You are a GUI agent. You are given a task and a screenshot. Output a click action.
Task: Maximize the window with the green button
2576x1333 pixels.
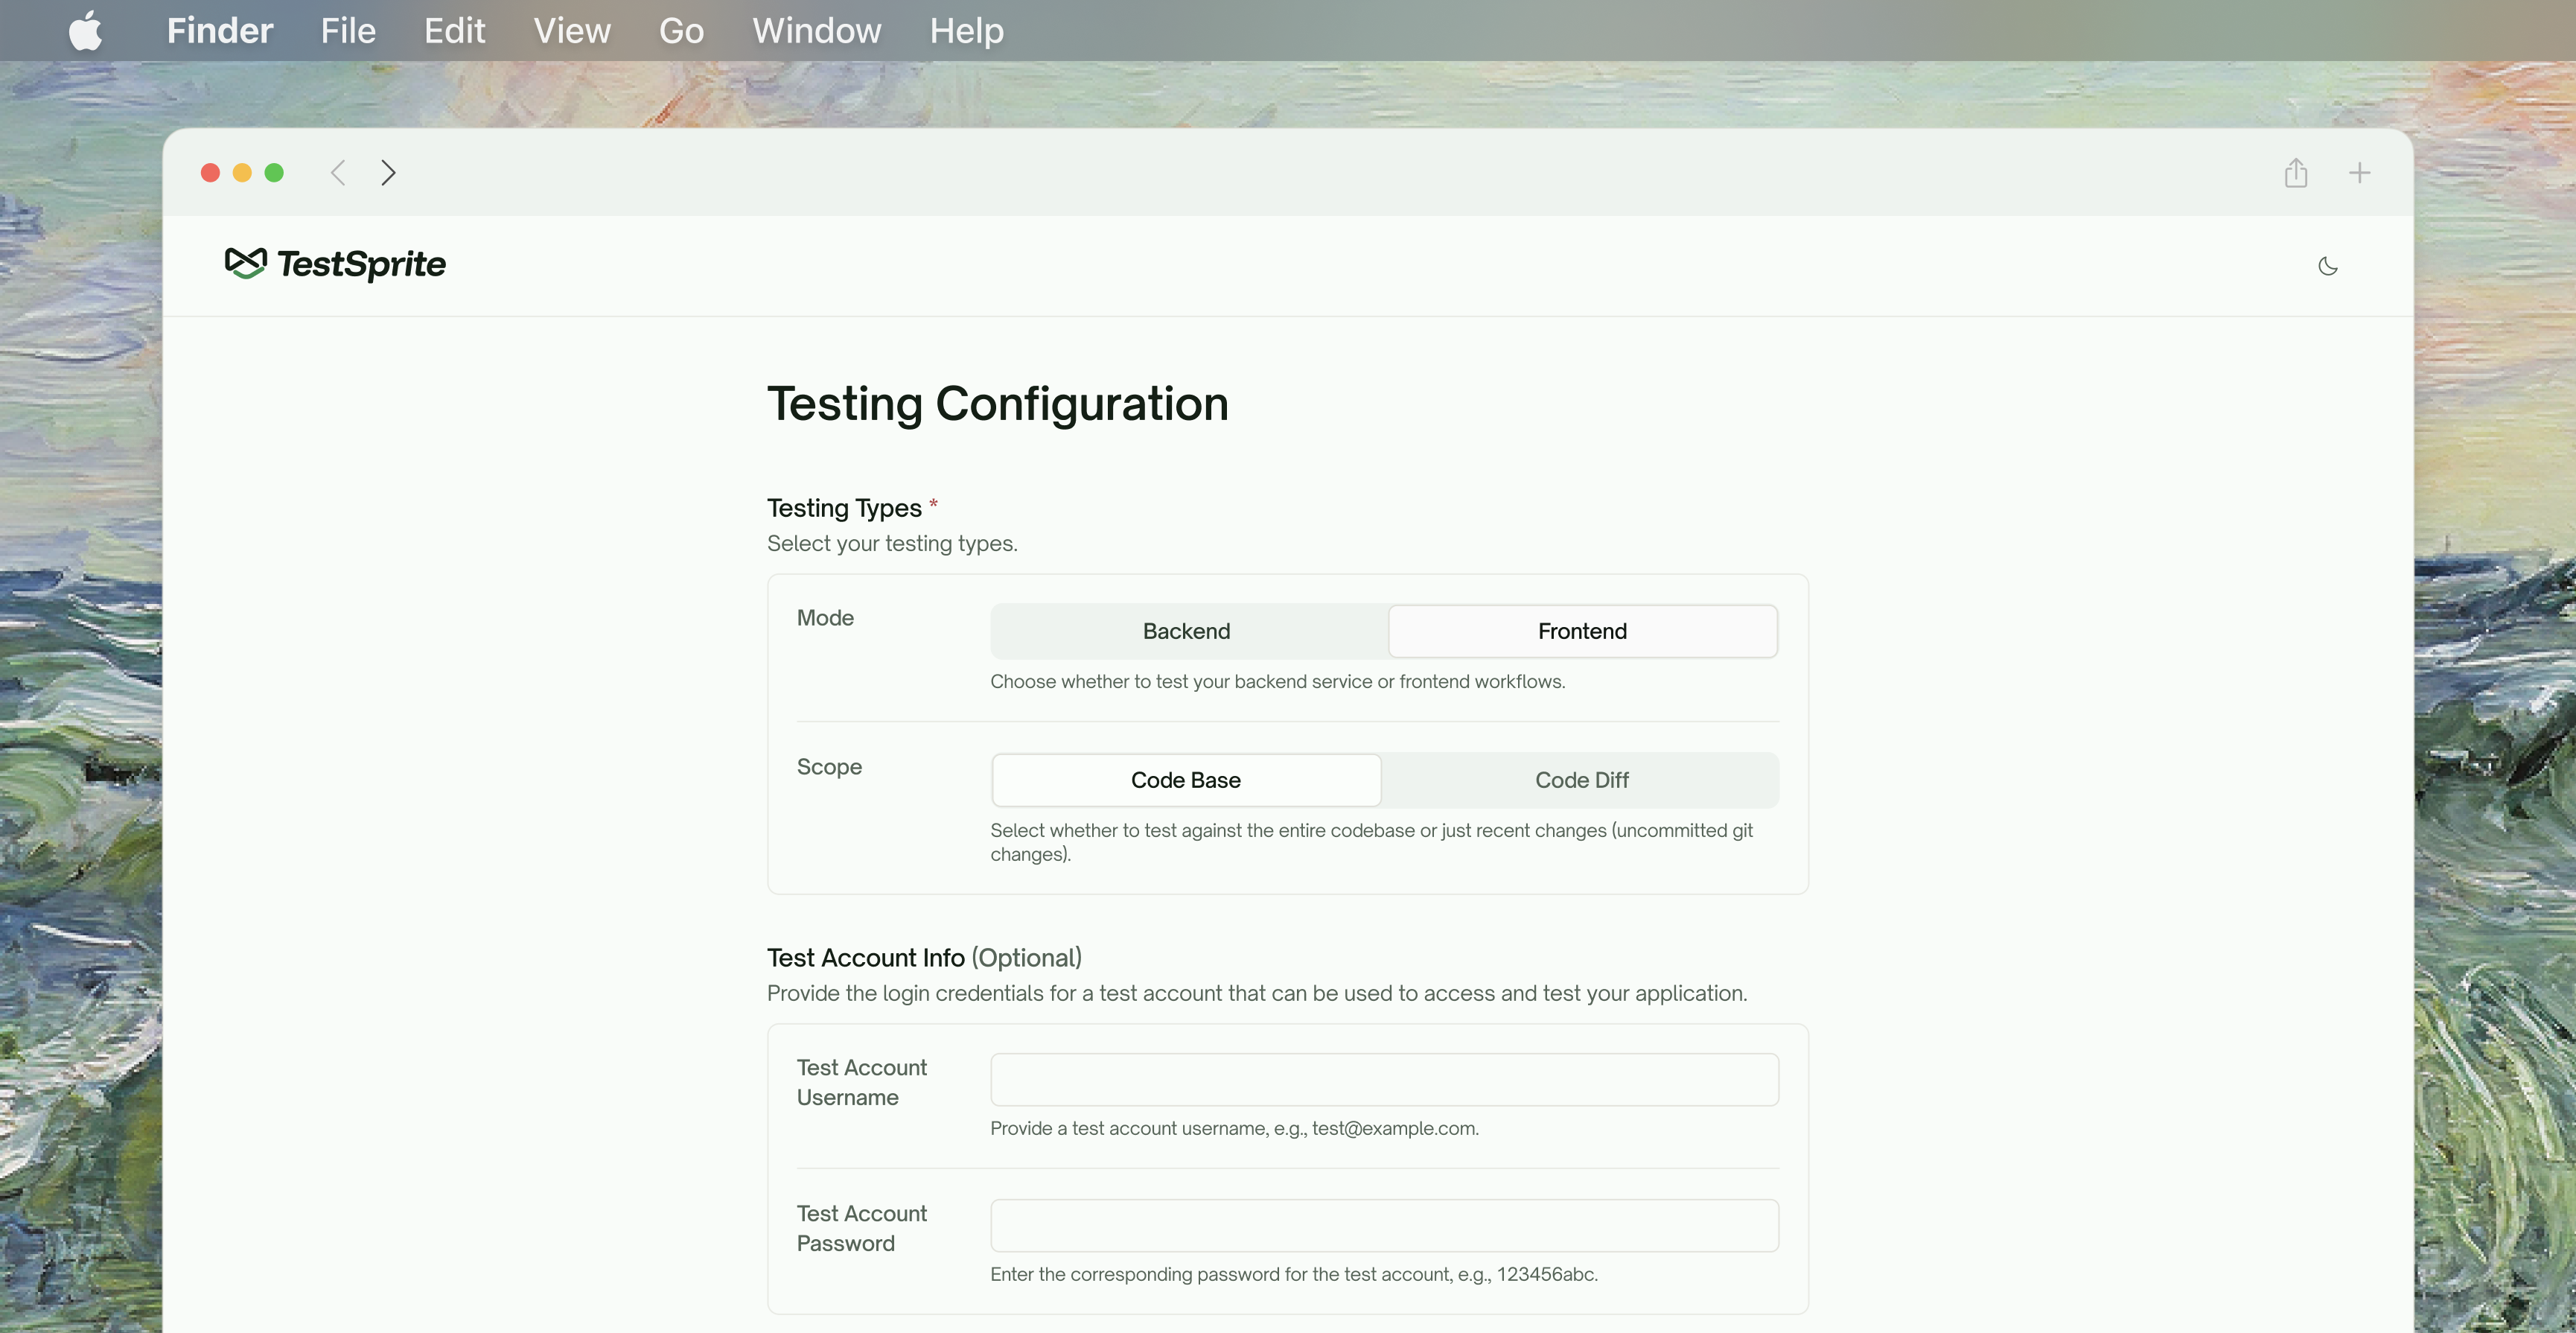pos(274,173)
